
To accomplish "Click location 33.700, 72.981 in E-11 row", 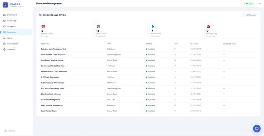I will click(x=196, y=88).
